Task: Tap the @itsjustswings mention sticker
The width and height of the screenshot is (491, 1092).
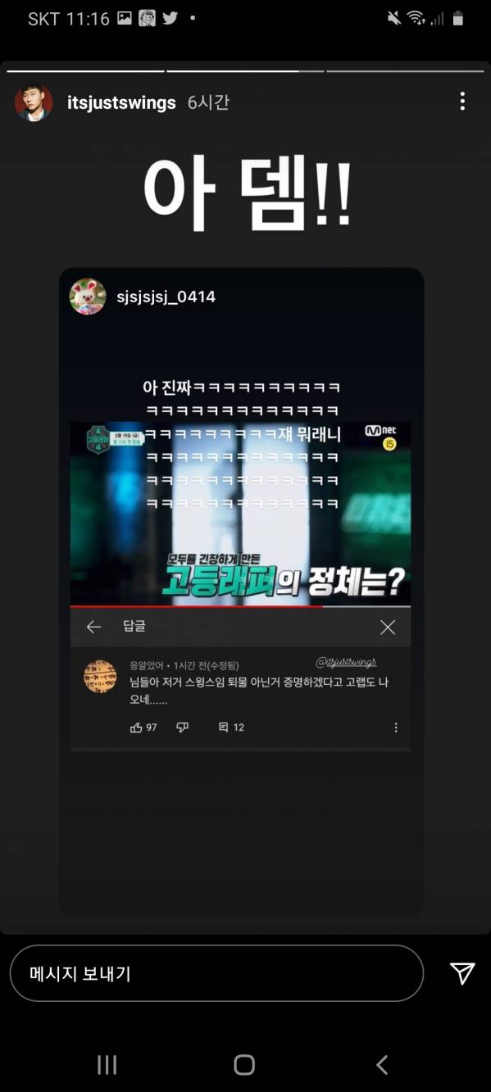Action: [x=346, y=663]
